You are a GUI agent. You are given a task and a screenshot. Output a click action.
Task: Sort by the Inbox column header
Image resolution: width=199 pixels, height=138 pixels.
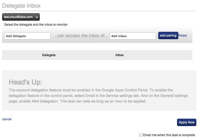click(120, 55)
